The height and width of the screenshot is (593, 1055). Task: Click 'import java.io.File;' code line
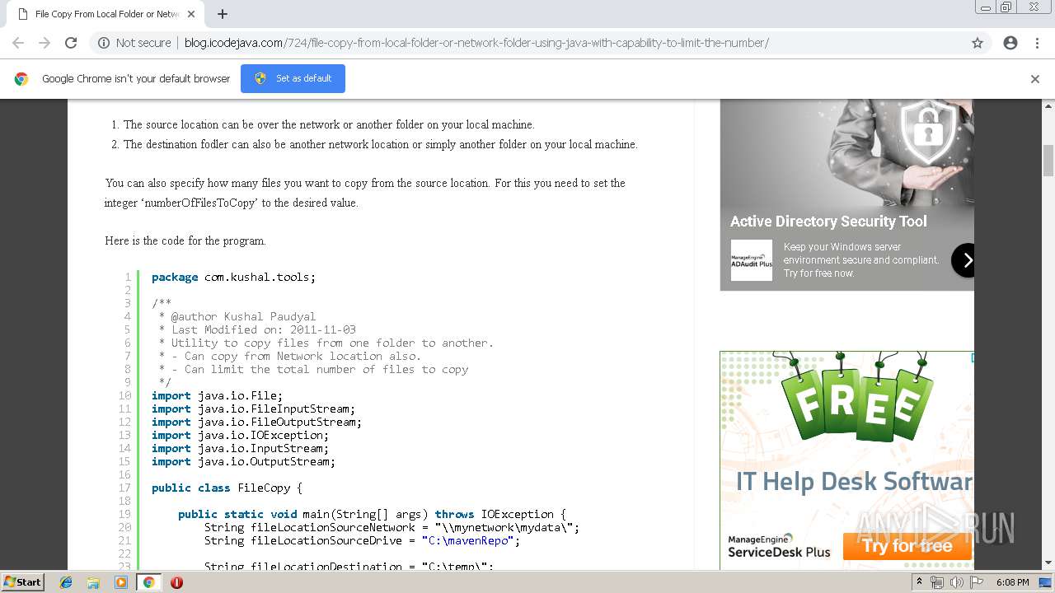217,395
